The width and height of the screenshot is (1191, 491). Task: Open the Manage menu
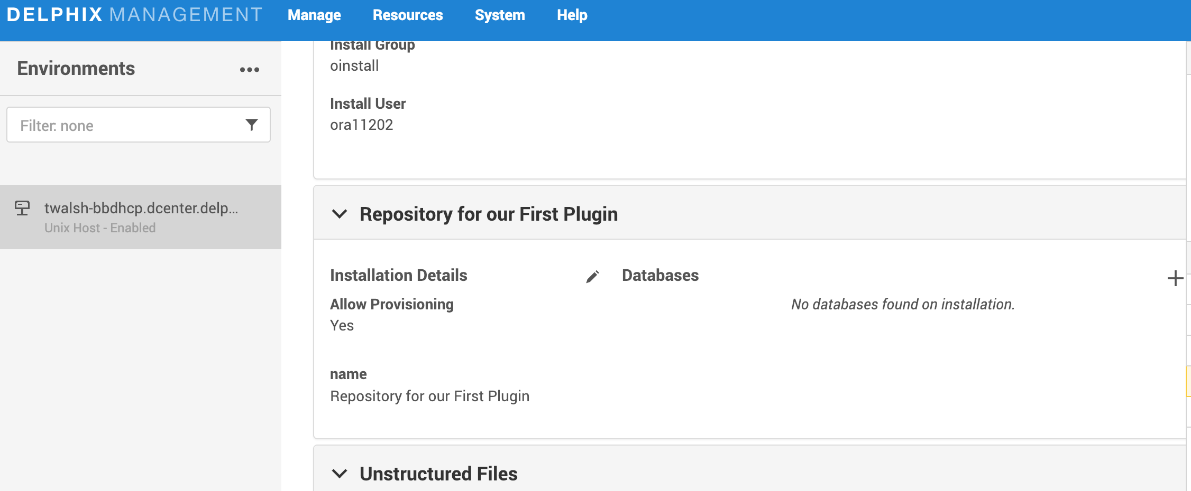314,15
